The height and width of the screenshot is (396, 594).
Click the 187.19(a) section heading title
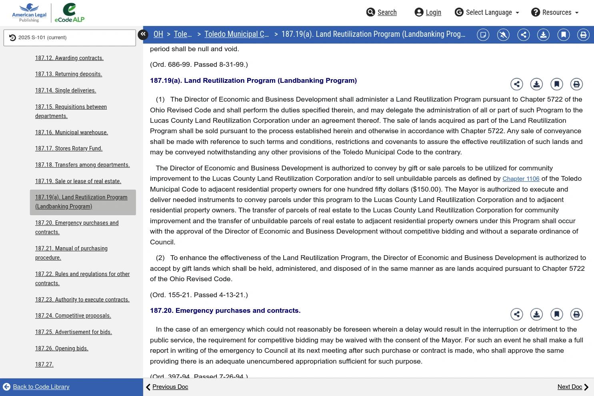253,80
